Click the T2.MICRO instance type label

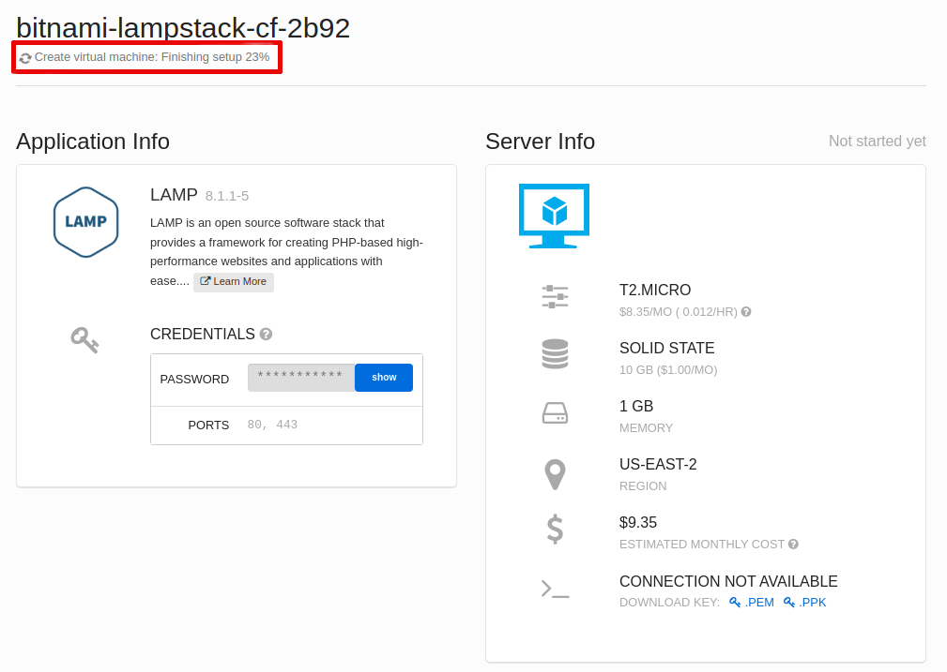point(655,291)
